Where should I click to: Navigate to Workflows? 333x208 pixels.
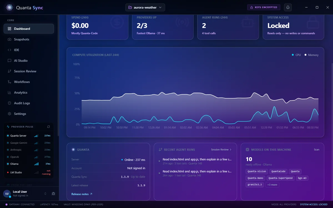pyautogui.click(x=29, y=82)
